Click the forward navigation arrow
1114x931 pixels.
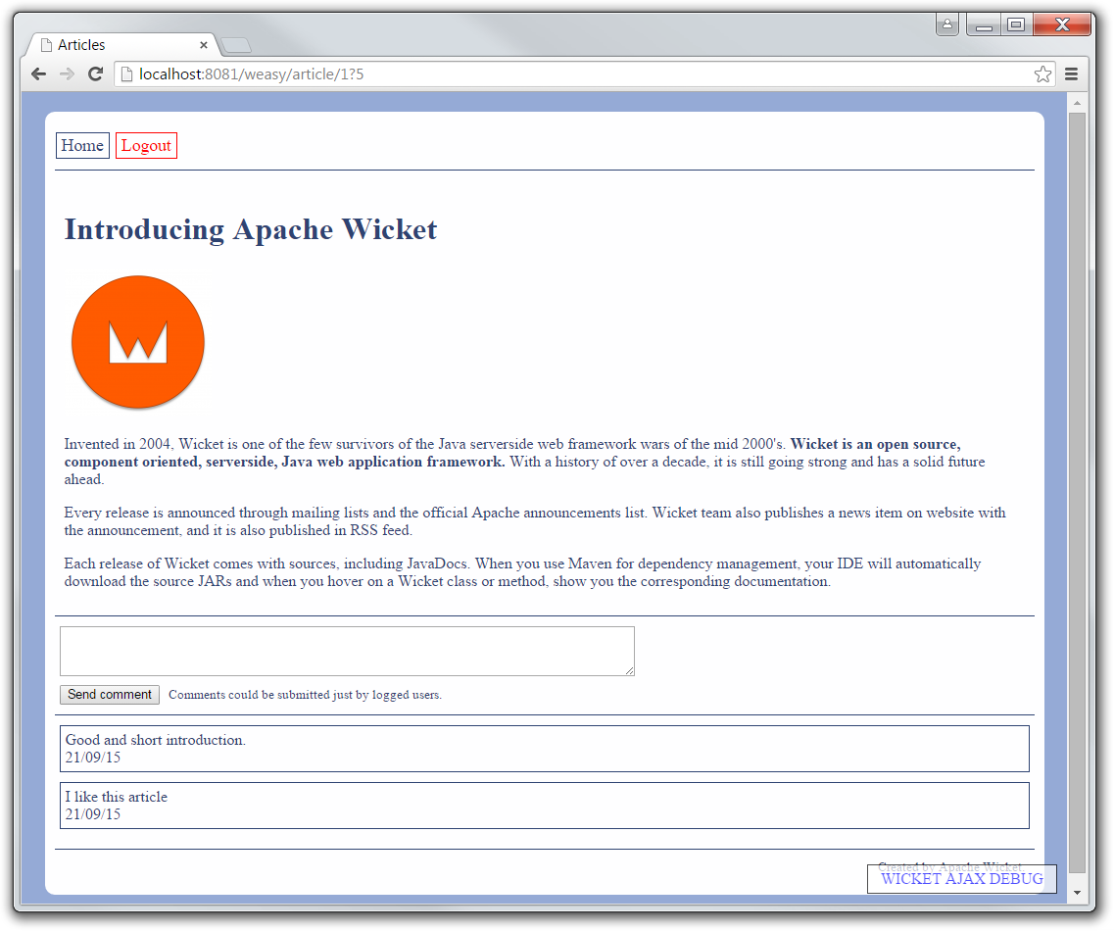click(66, 73)
